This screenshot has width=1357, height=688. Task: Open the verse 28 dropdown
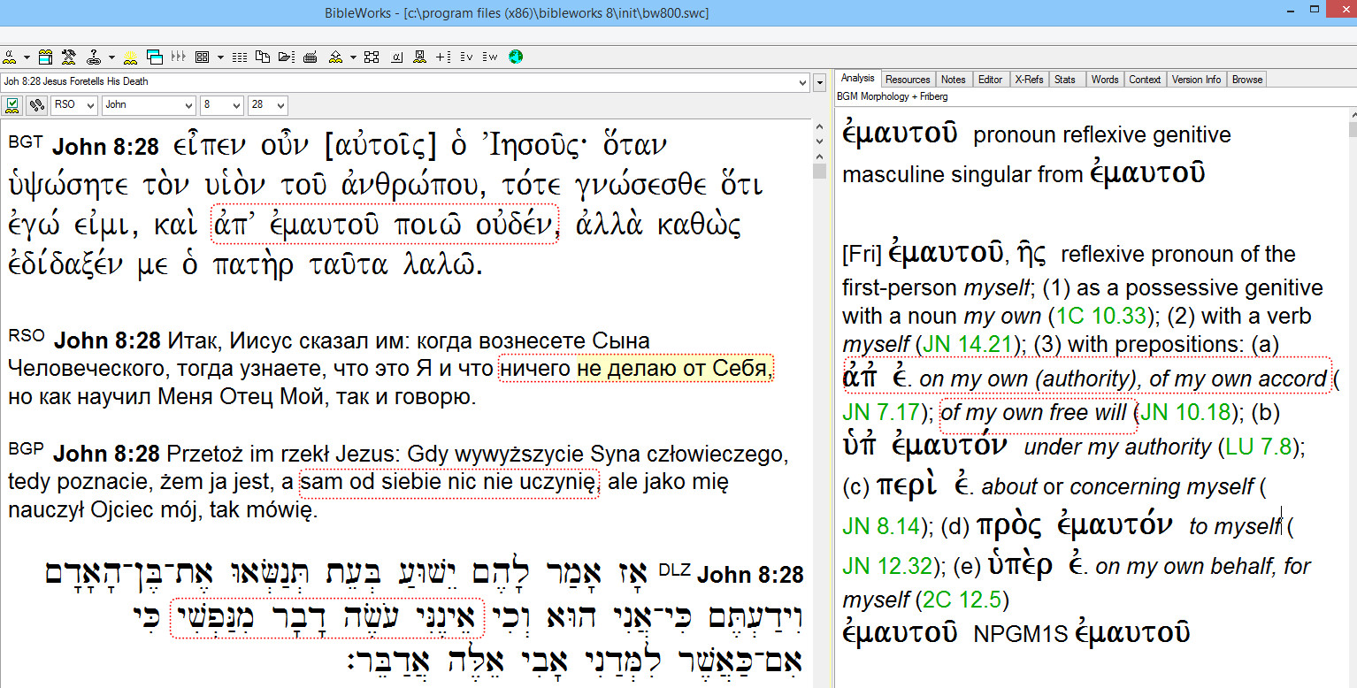coord(268,105)
